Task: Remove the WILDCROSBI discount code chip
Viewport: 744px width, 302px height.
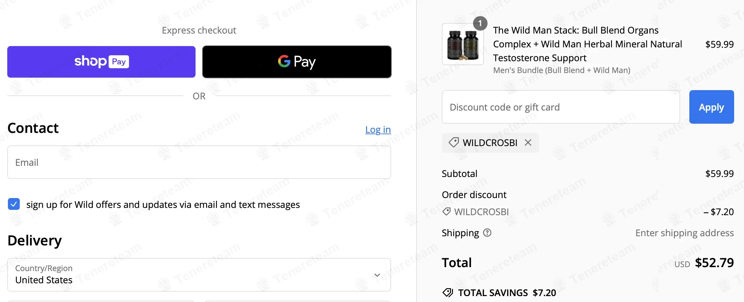Action: tap(528, 142)
